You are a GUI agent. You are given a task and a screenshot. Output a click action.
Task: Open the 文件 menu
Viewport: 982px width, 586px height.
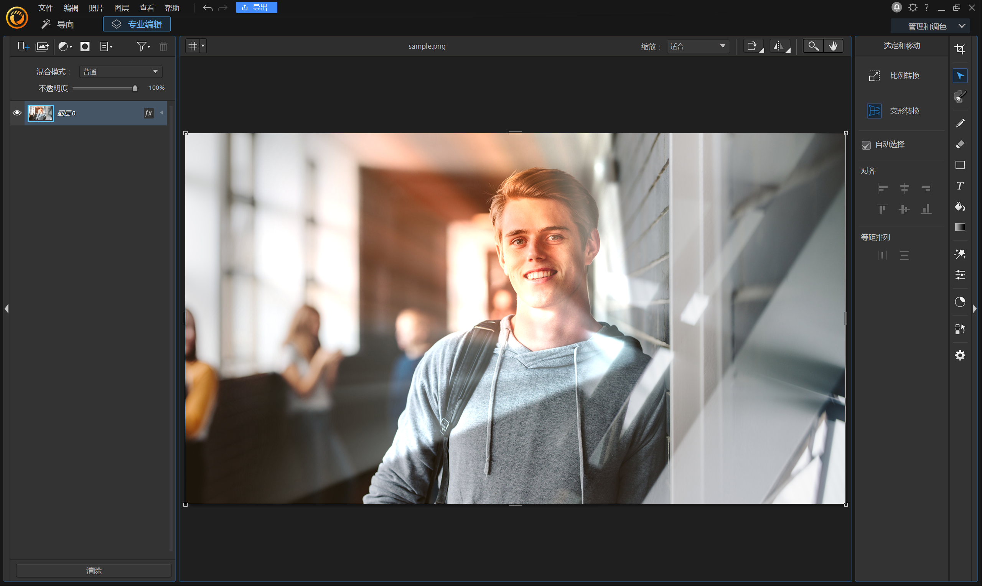click(x=45, y=8)
